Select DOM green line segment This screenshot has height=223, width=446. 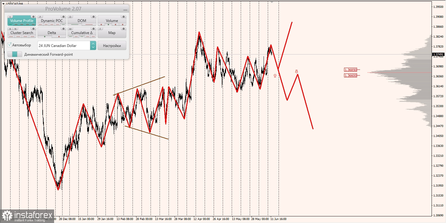point(75,24)
